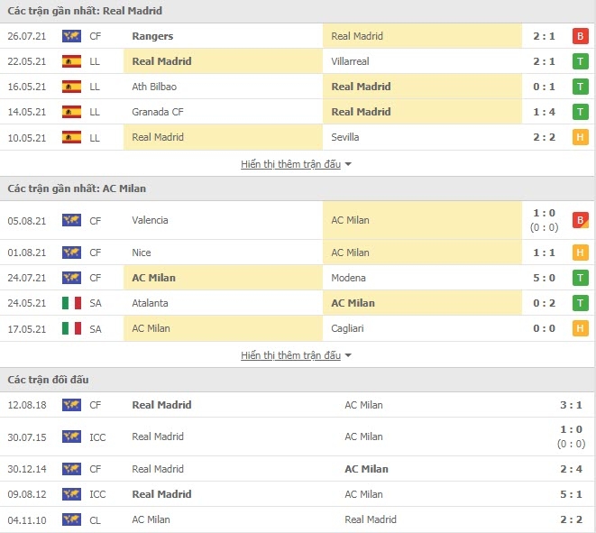
Task: Open the Rangers vs Real Madrid match
Action: [298, 36]
